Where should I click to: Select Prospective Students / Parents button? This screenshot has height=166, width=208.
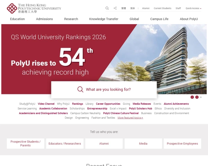(x=25, y=144)
